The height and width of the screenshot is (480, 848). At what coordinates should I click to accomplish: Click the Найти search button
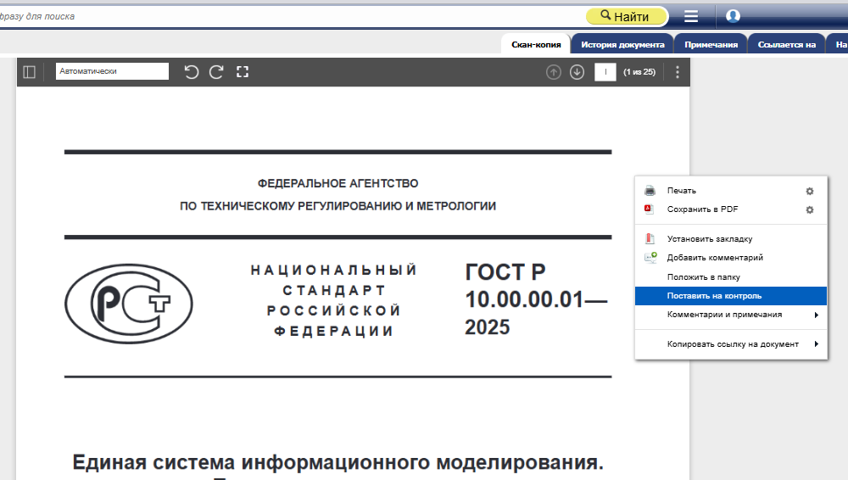coord(626,16)
